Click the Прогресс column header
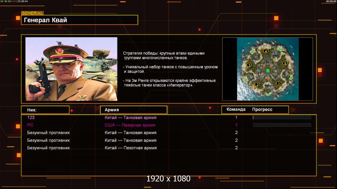 (262, 110)
